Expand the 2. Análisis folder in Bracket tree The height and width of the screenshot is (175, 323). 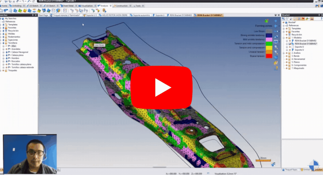point(284,53)
